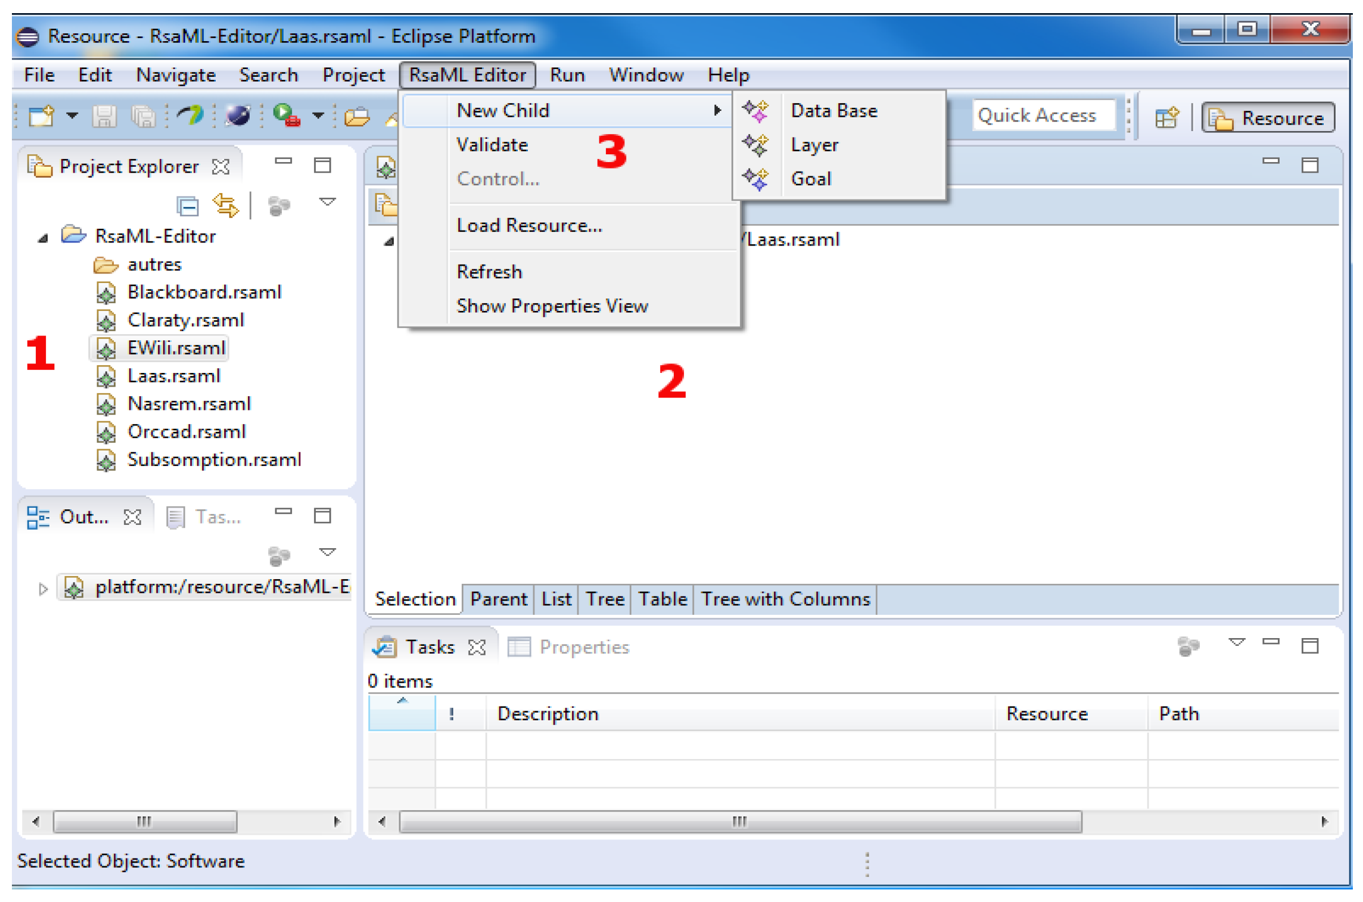The image size is (1363, 902).
Task: Open Project Explorer view menu dropdown
Action: (327, 202)
